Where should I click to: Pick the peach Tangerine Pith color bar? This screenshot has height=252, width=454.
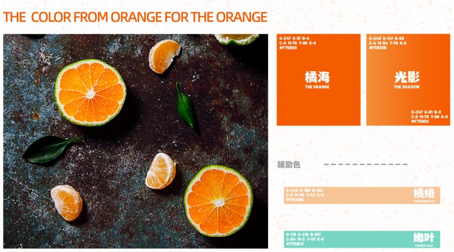coord(362,195)
